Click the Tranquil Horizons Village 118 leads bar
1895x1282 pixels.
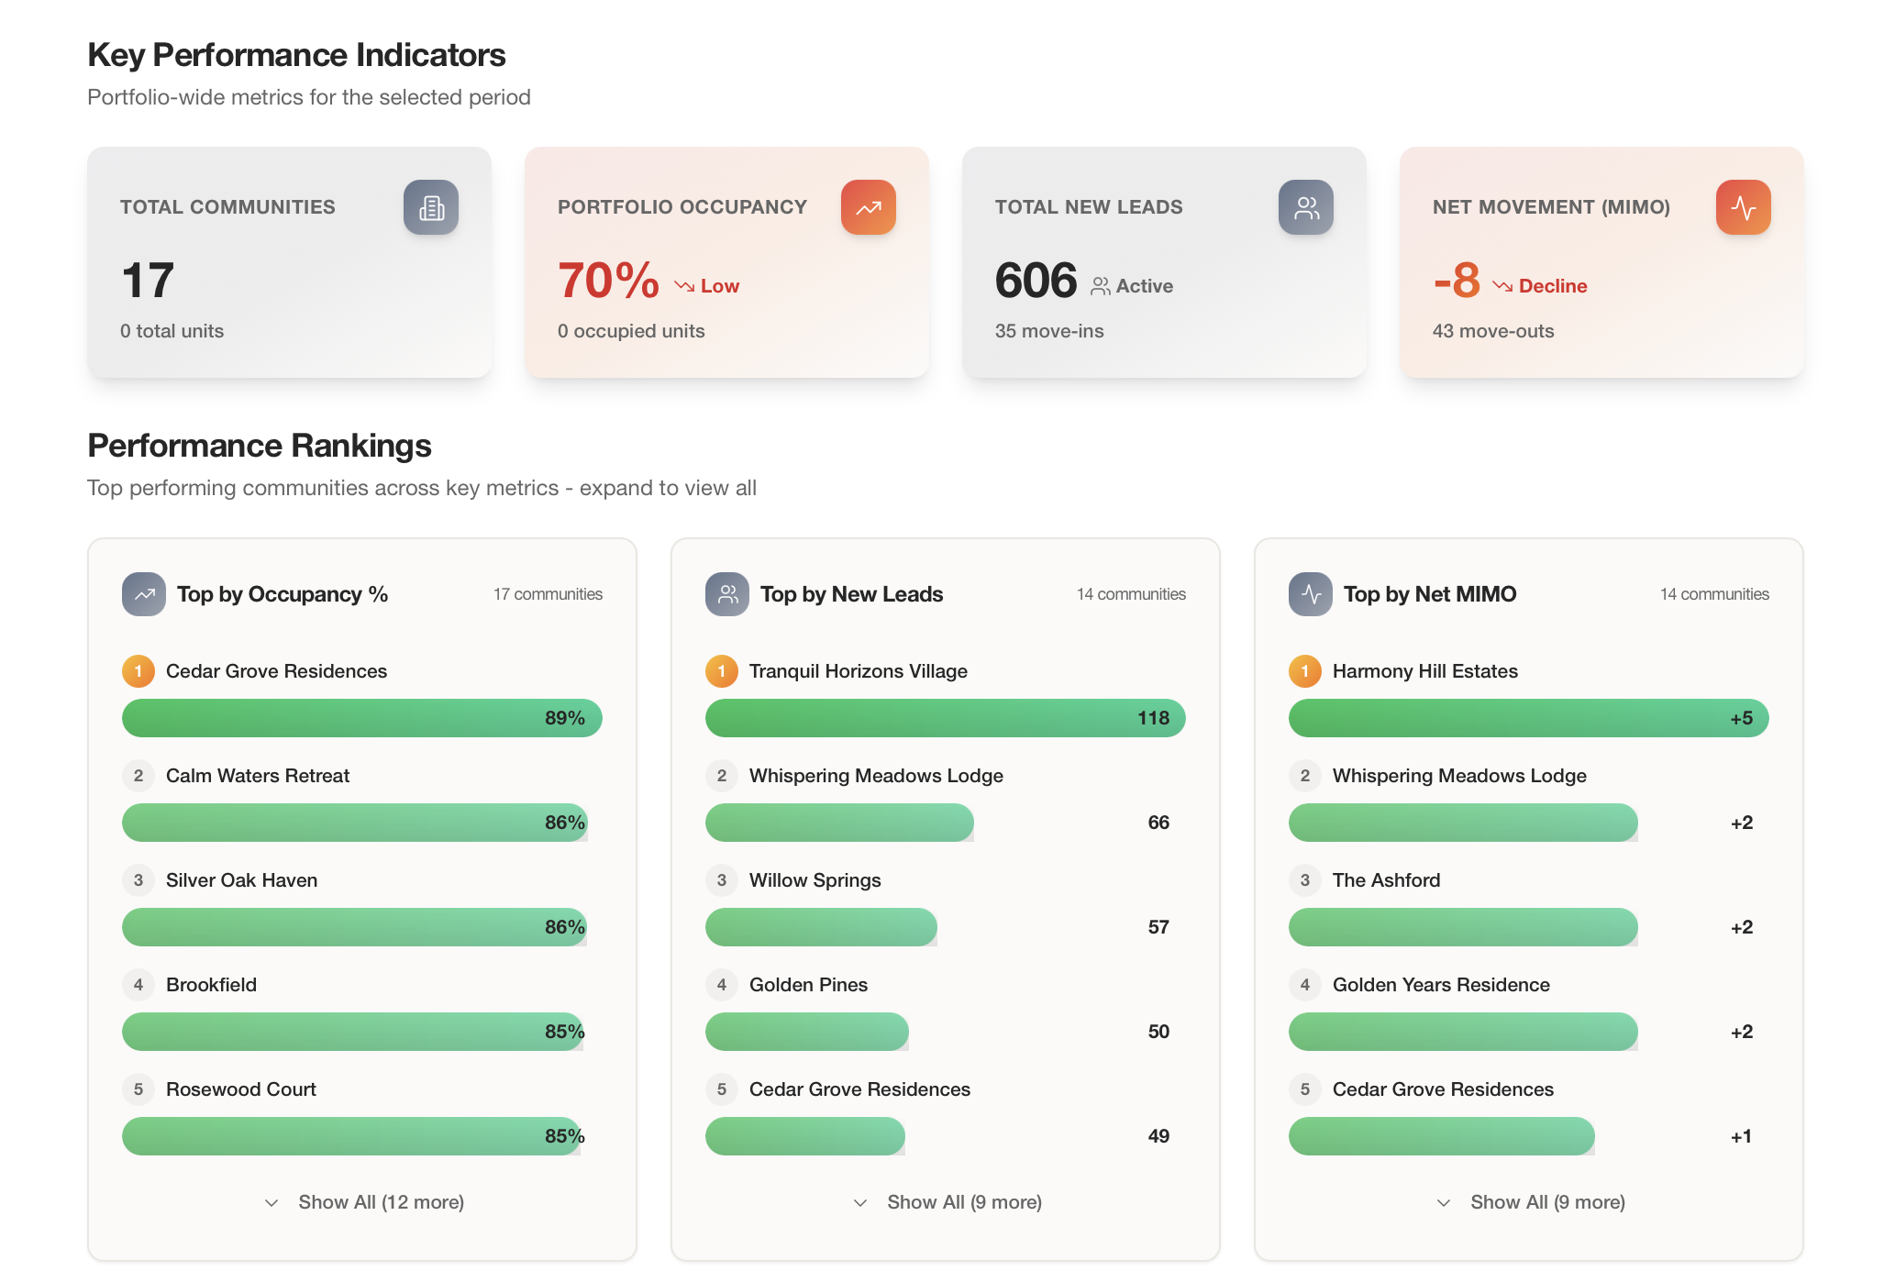(x=945, y=718)
